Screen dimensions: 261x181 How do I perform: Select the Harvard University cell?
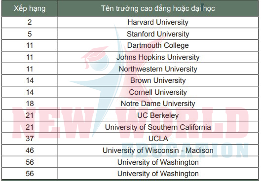click(158, 22)
